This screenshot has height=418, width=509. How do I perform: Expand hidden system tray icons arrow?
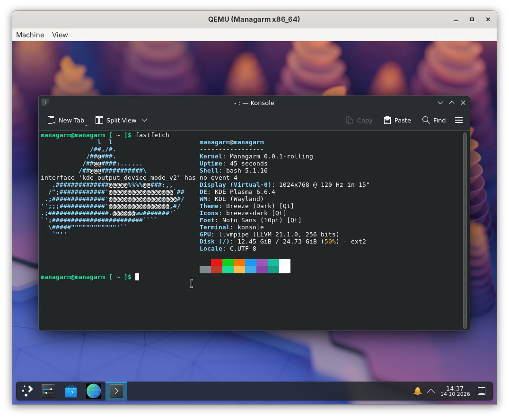coord(431,391)
